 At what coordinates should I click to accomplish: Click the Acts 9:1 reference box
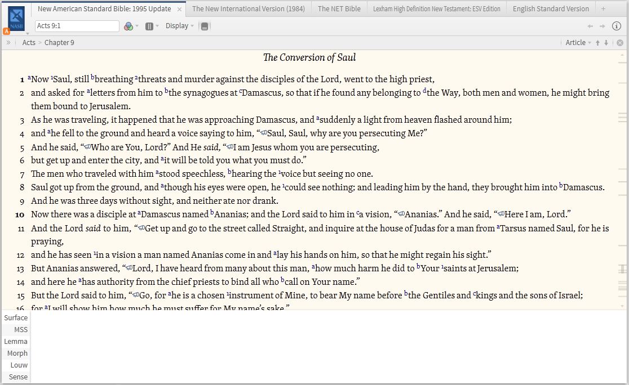[77, 26]
